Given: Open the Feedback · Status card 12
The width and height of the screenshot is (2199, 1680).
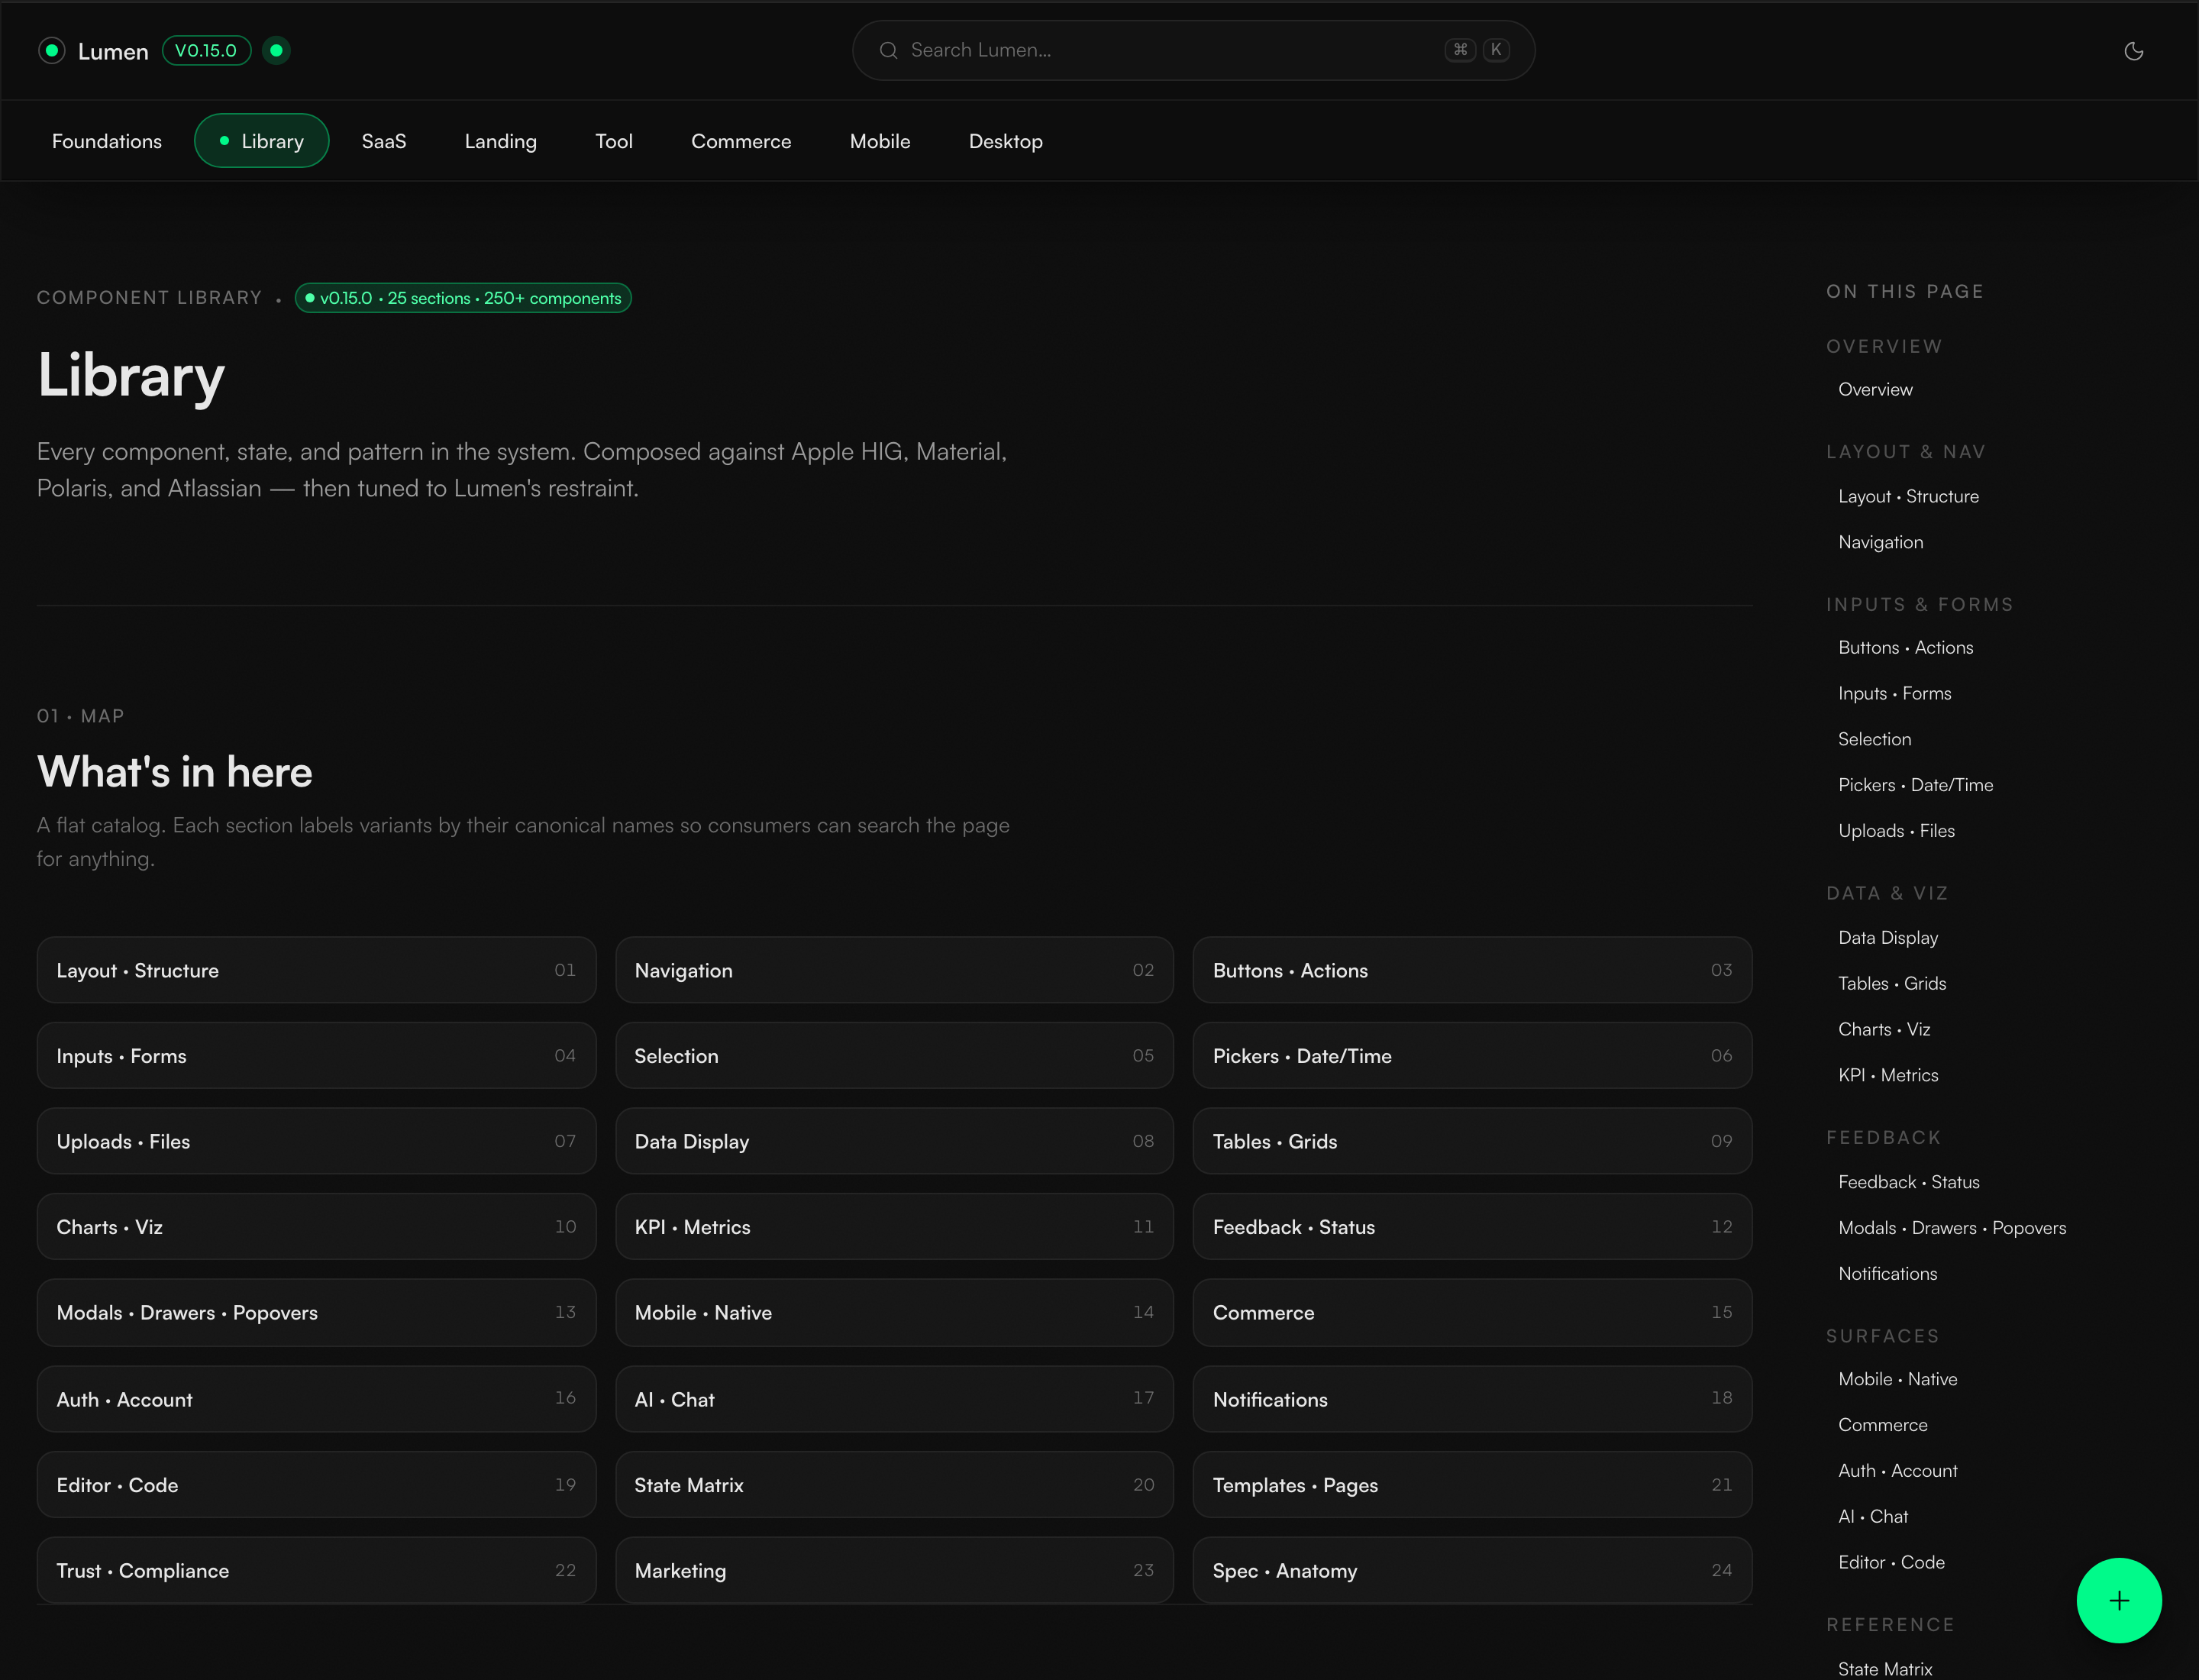Looking at the screenshot, I should (1472, 1227).
